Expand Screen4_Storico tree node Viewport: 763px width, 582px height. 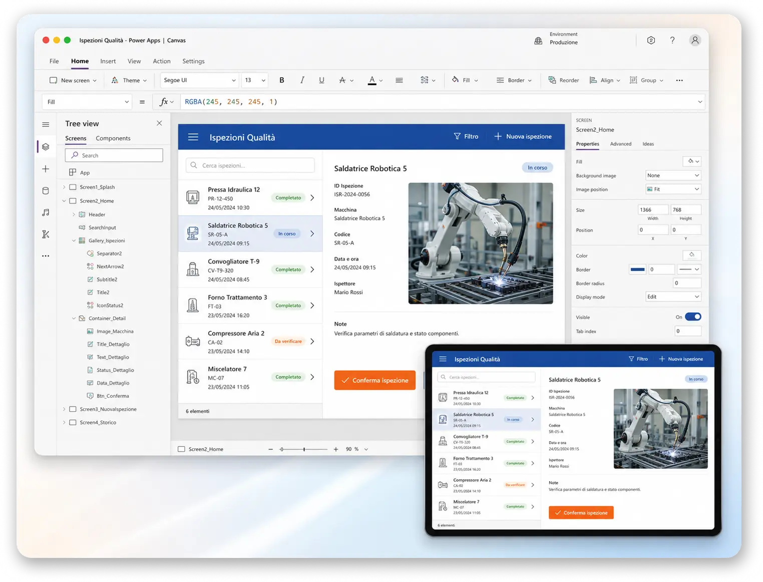point(64,422)
